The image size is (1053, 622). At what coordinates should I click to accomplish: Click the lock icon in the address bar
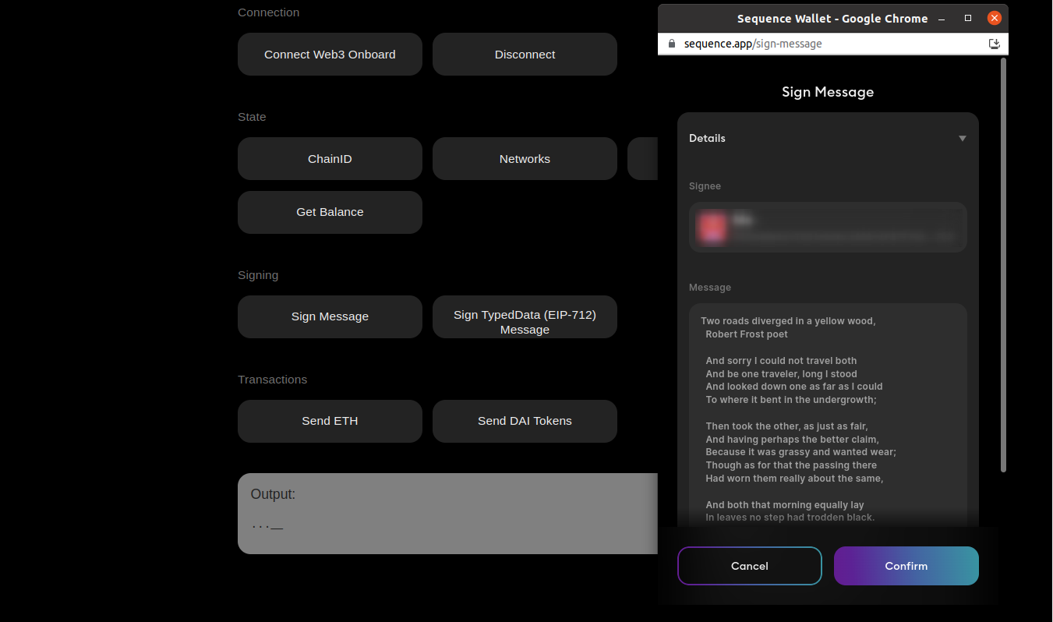coord(671,44)
